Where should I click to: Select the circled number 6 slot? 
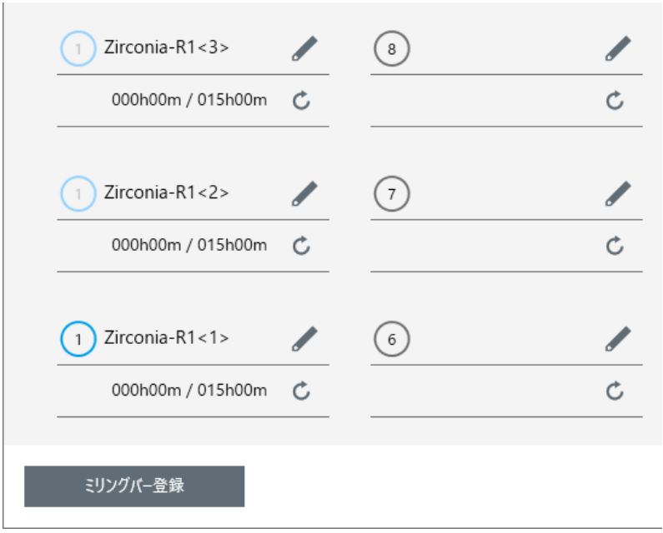coord(391,339)
